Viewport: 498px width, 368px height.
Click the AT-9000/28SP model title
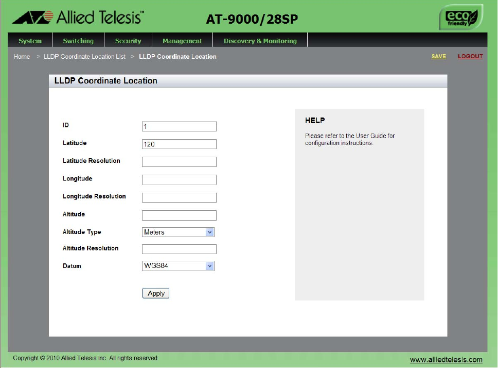click(252, 20)
